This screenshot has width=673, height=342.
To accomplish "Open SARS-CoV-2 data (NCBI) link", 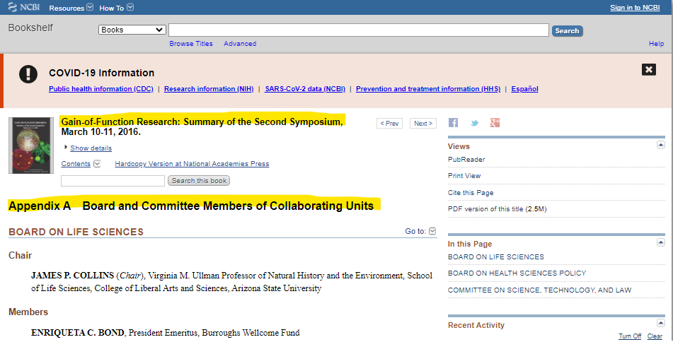I will click(305, 89).
